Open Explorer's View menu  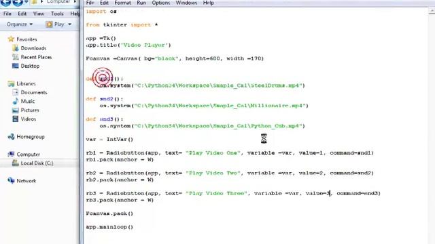tap(39, 14)
